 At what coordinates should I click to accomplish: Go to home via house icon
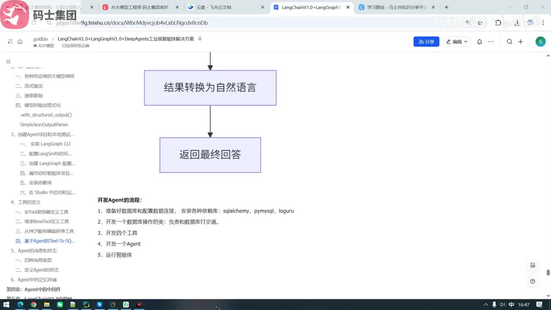point(20,42)
